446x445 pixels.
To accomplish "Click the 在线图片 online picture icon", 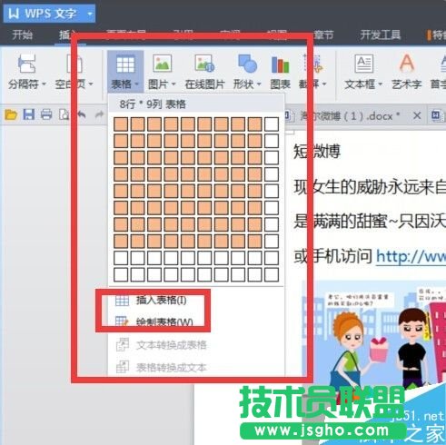I will (x=204, y=64).
